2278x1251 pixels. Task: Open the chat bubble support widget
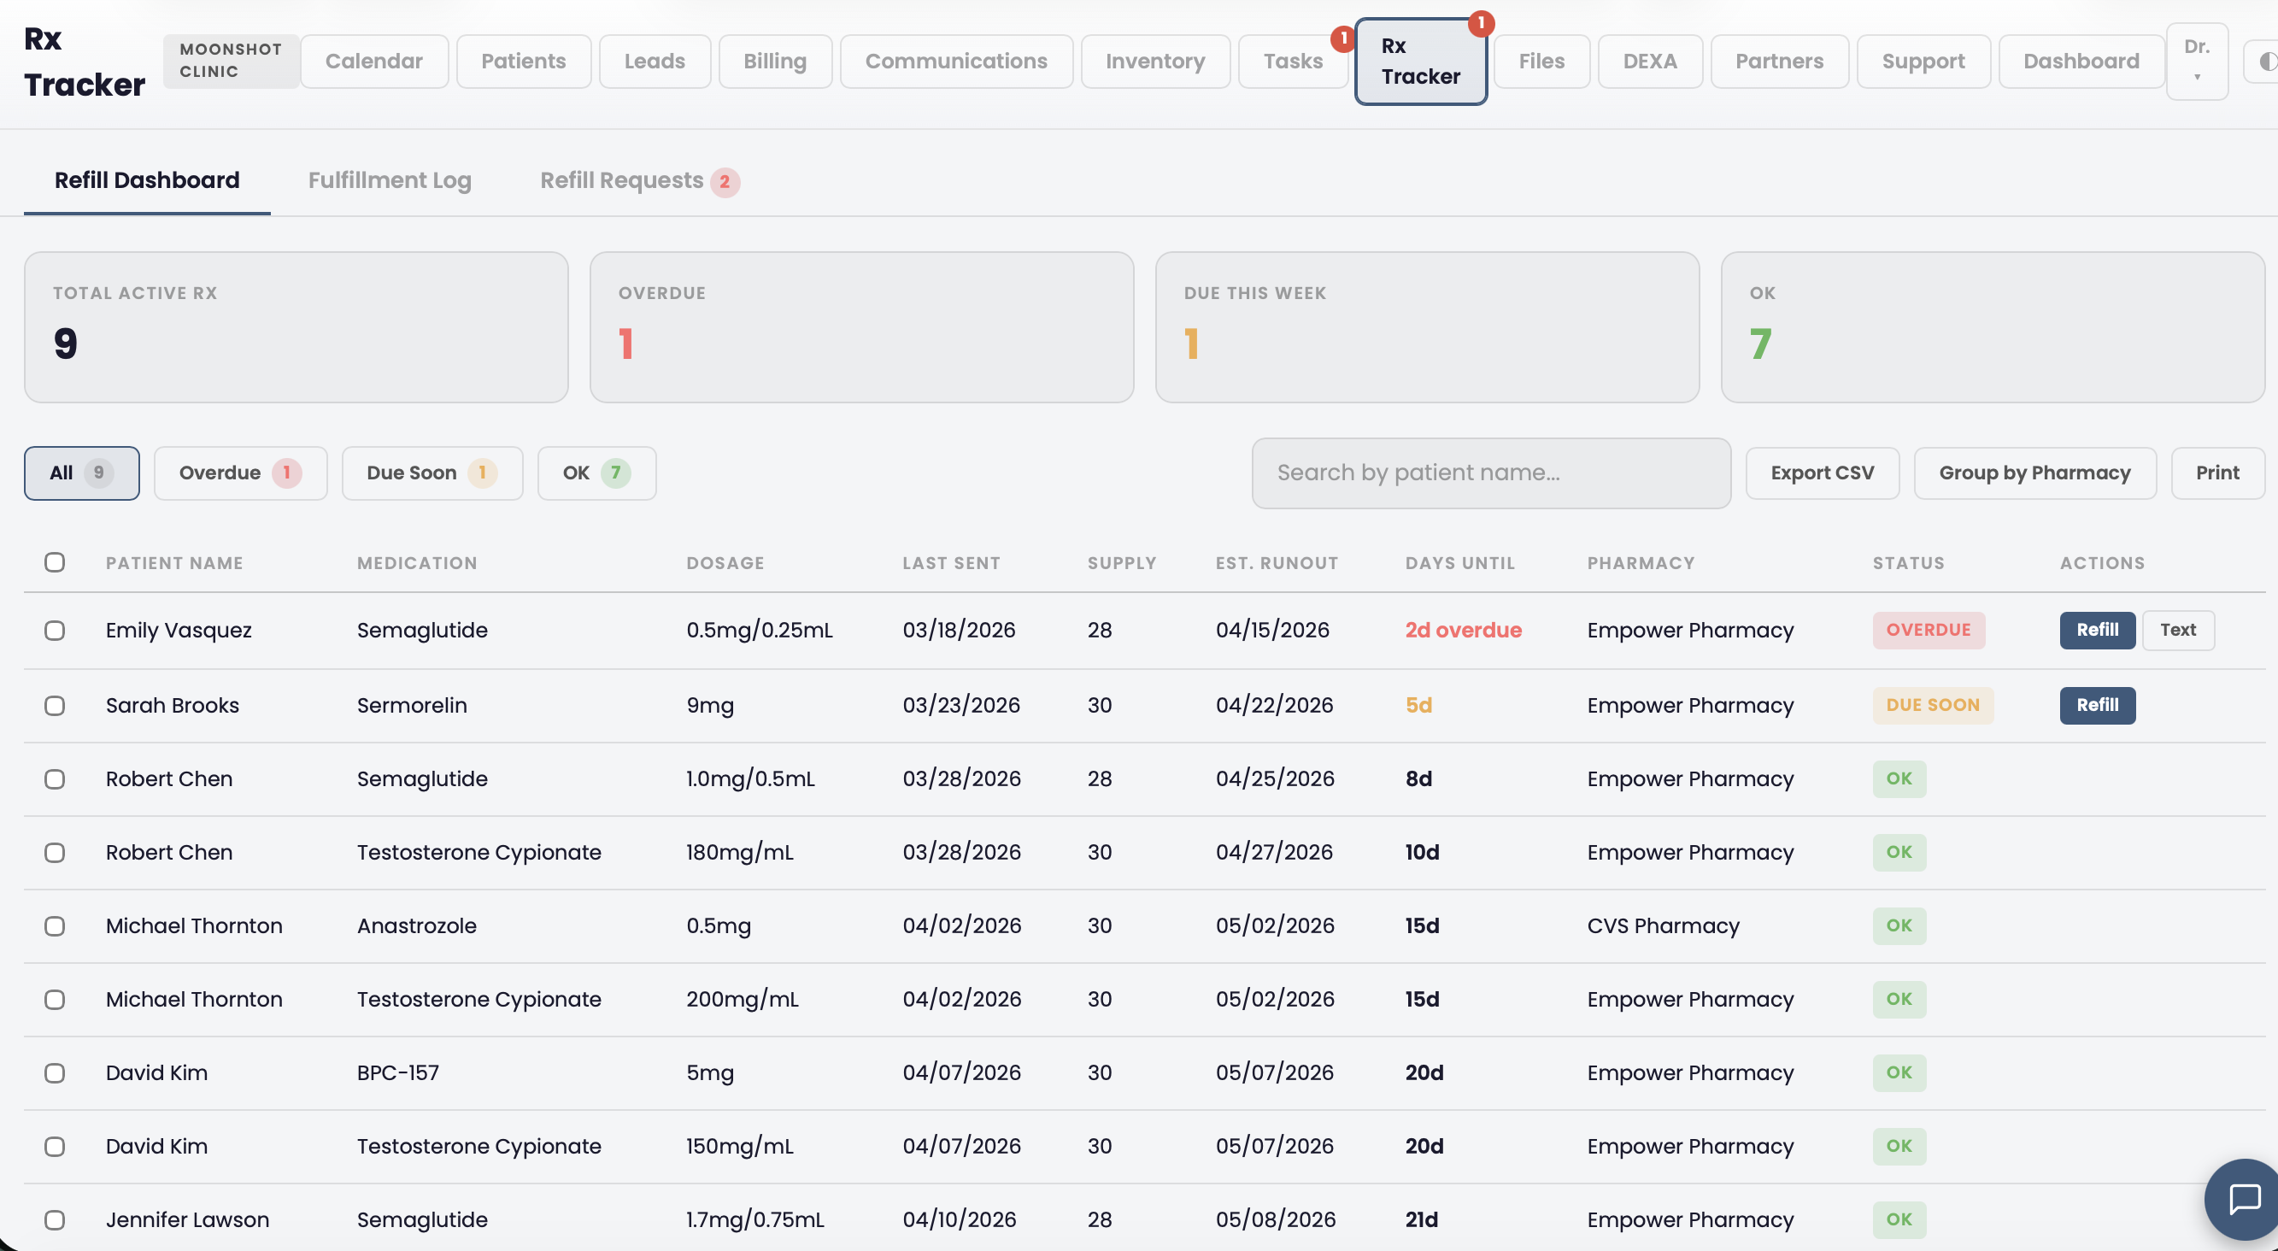tap(2244, 1199)
